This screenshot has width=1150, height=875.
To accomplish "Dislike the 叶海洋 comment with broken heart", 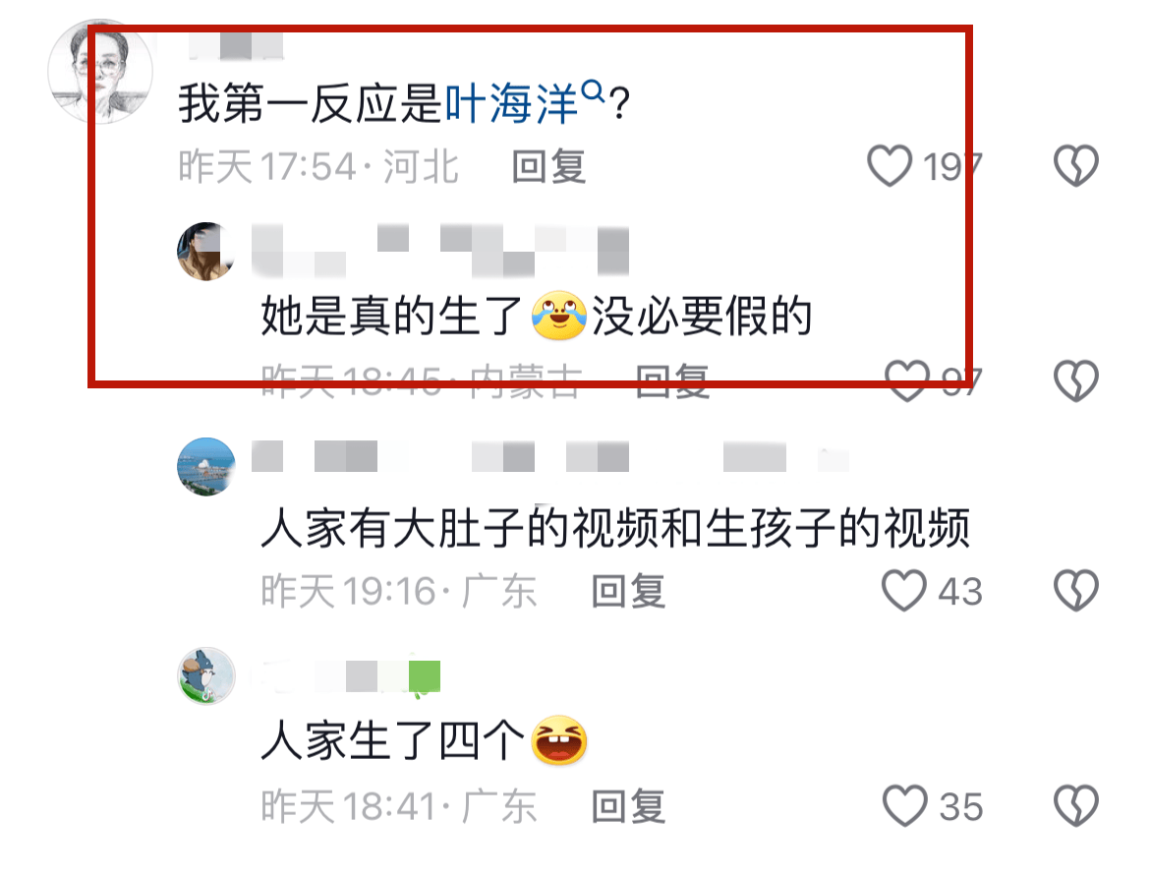I will coord(1076,166).
